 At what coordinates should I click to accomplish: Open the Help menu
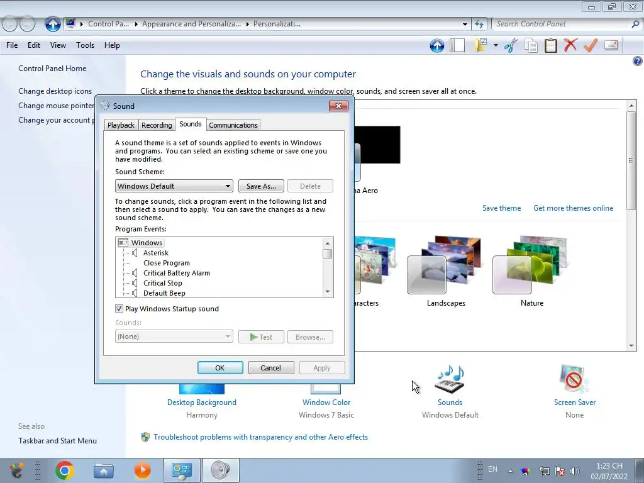pyautogui.click(x=112, y=45)
